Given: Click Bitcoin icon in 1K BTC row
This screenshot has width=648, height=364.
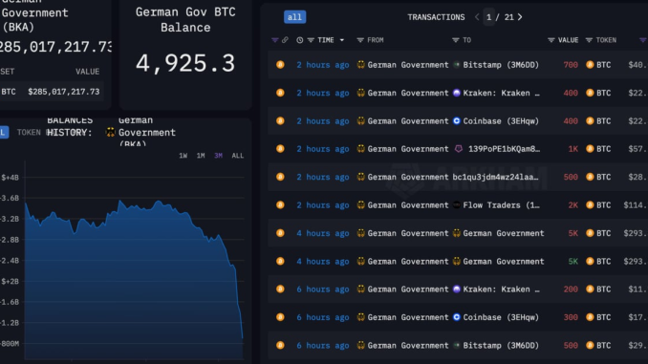Looking at the screenshot, I should tap(280, 148).
